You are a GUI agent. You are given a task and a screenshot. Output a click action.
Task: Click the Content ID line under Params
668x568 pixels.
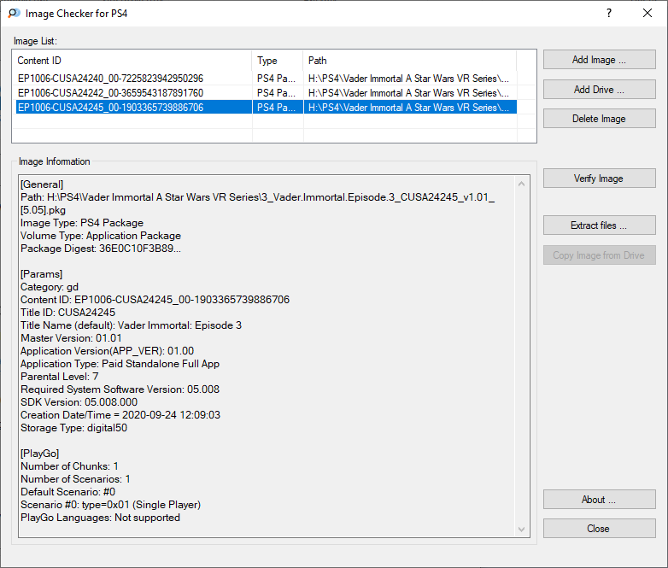coord(155,300)
